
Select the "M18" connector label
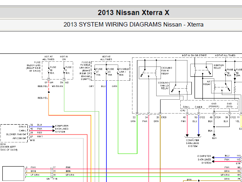(32, 140)
